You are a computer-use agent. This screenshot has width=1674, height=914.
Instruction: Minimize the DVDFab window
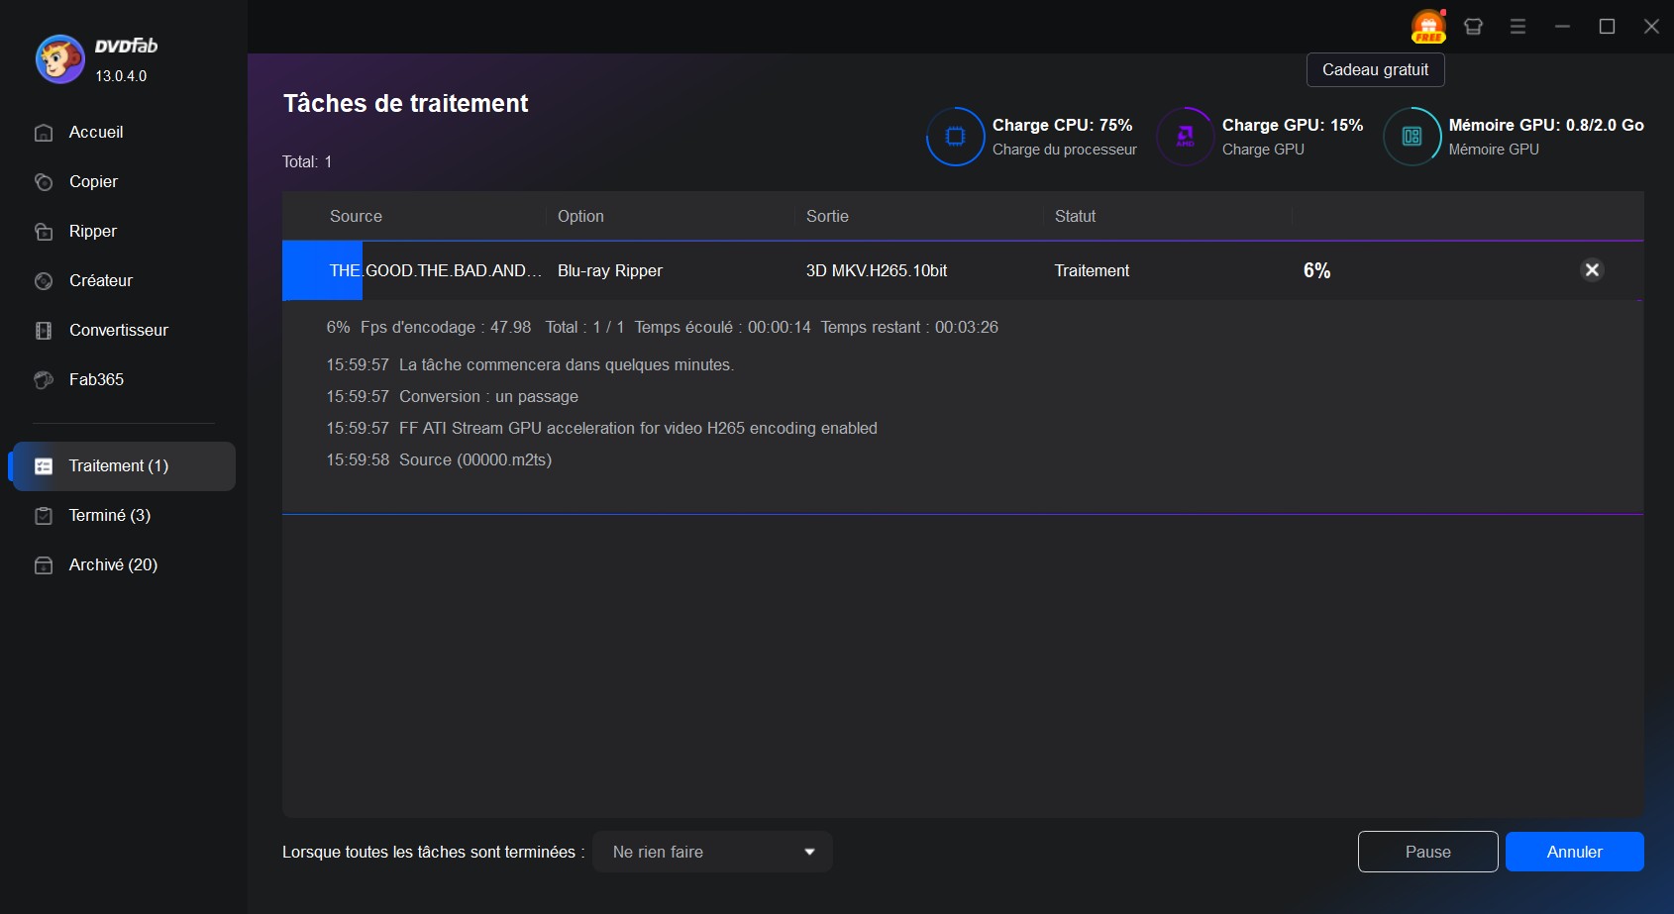click(1562, 27)
